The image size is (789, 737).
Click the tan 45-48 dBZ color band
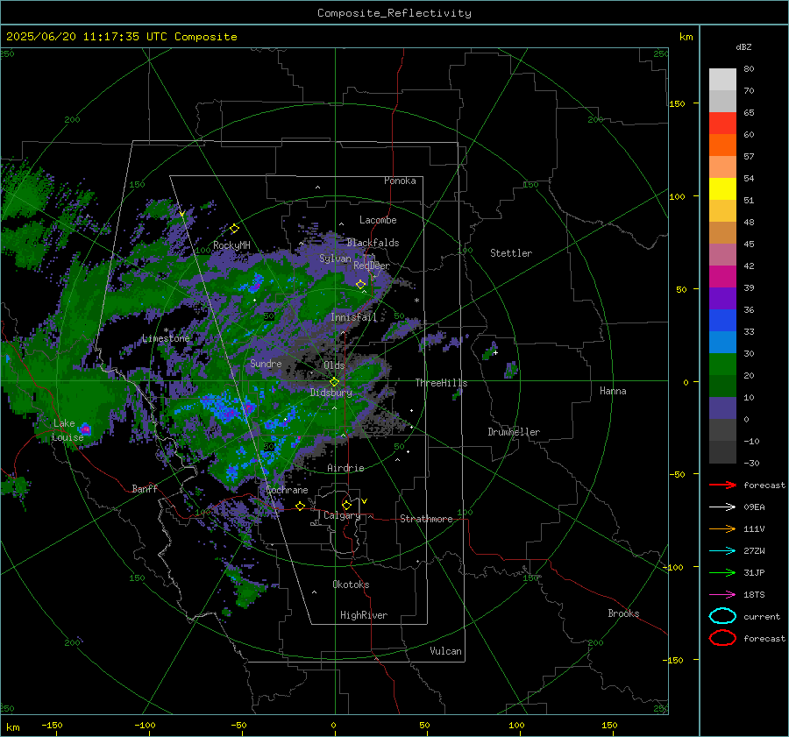(722, 233)
